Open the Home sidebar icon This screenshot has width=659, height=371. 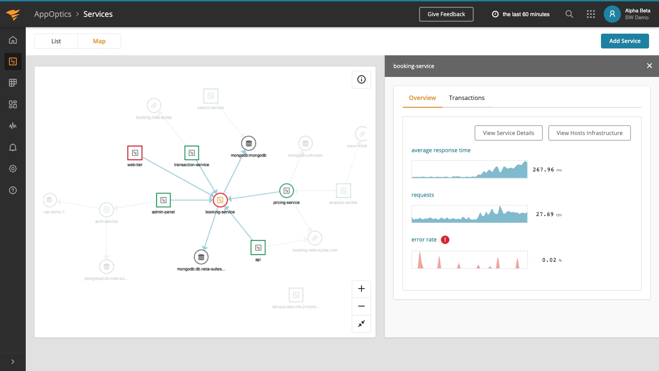pyautogui.click(x=13, y=40)
